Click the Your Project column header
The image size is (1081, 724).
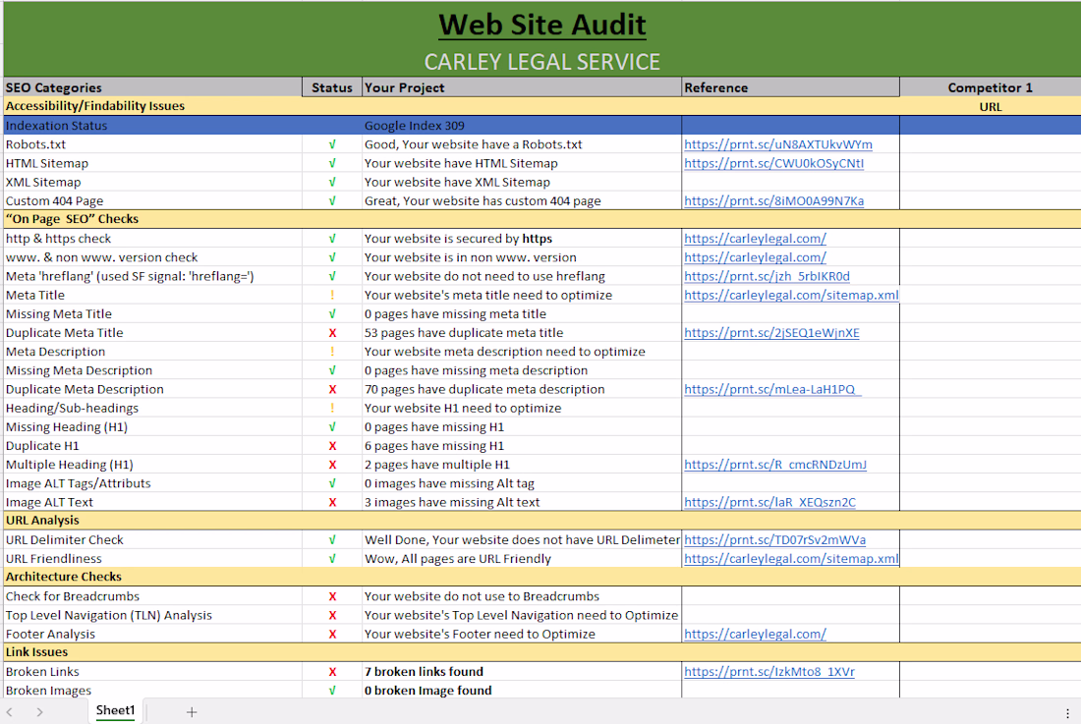coord(521,87)
